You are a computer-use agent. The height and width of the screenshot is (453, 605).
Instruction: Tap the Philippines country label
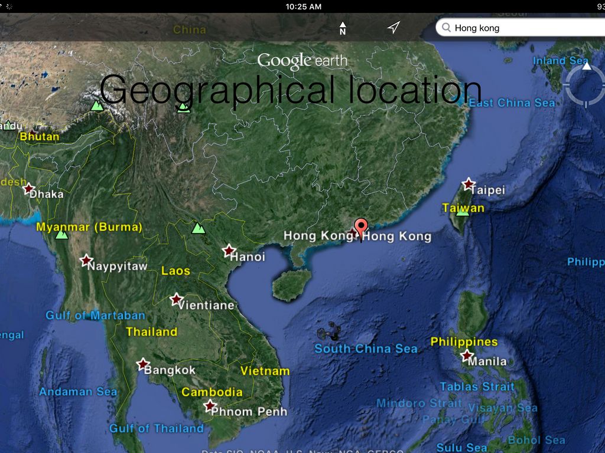(464, 342)
